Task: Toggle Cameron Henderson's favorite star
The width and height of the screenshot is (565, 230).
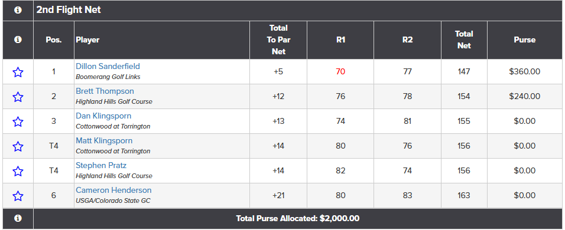Action: pos(18,196)
